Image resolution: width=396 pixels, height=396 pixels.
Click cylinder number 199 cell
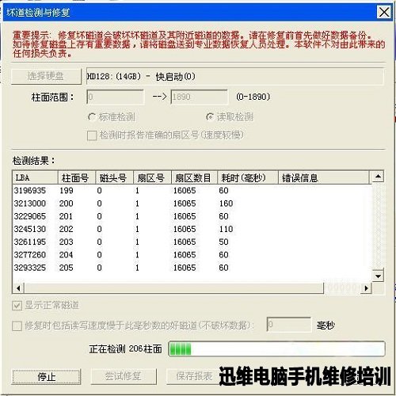pyautogui.click(x=67, y=190)
